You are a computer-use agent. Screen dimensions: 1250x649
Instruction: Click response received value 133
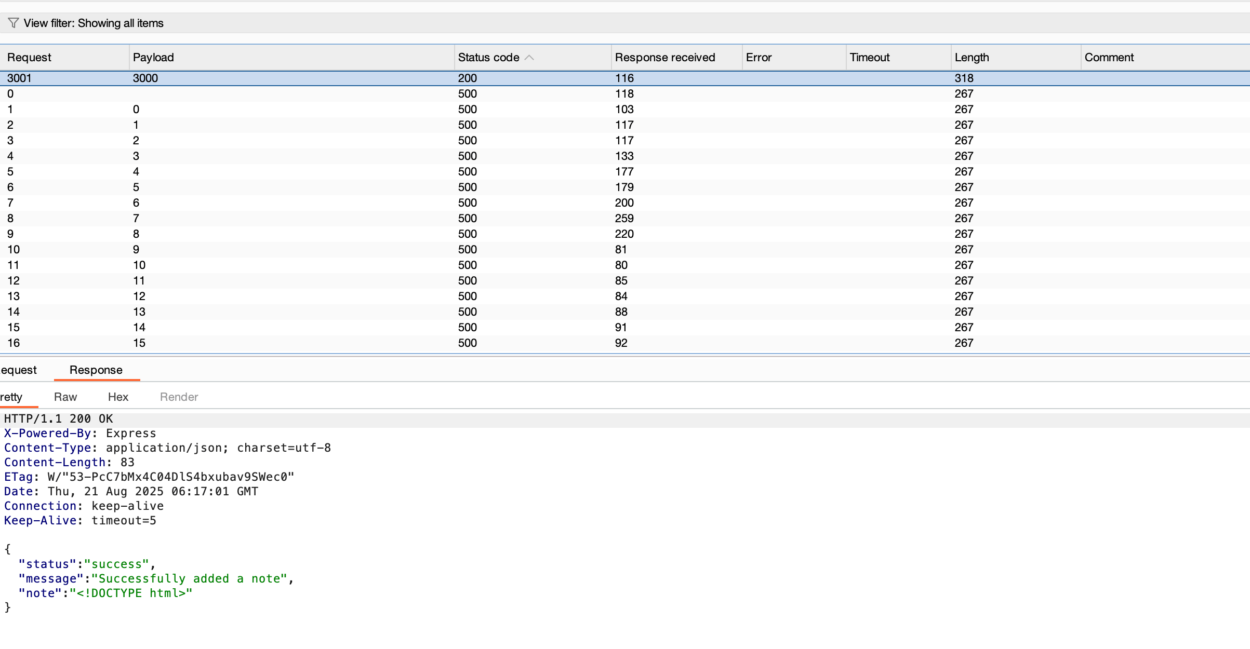pos(624,156)
